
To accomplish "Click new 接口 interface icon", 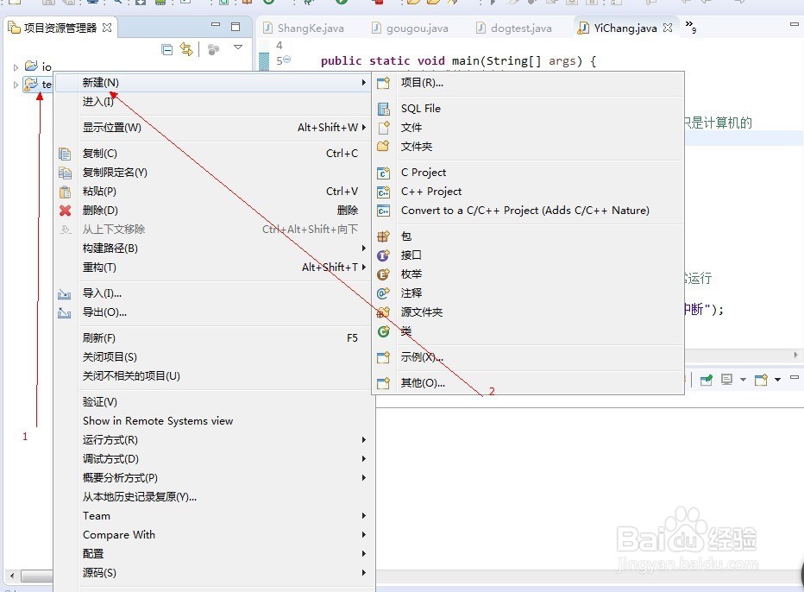I will point(384,255).
